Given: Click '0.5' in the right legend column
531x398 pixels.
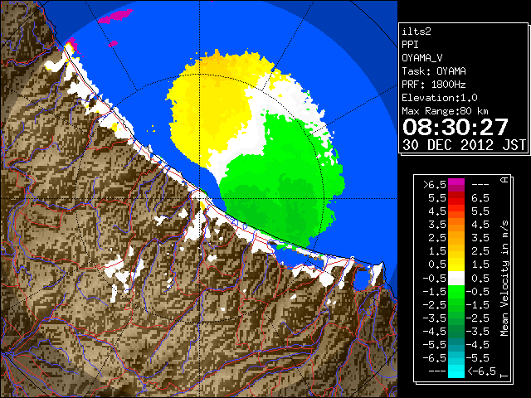Looking at the screenshot, I should click(x=480, y=279).
